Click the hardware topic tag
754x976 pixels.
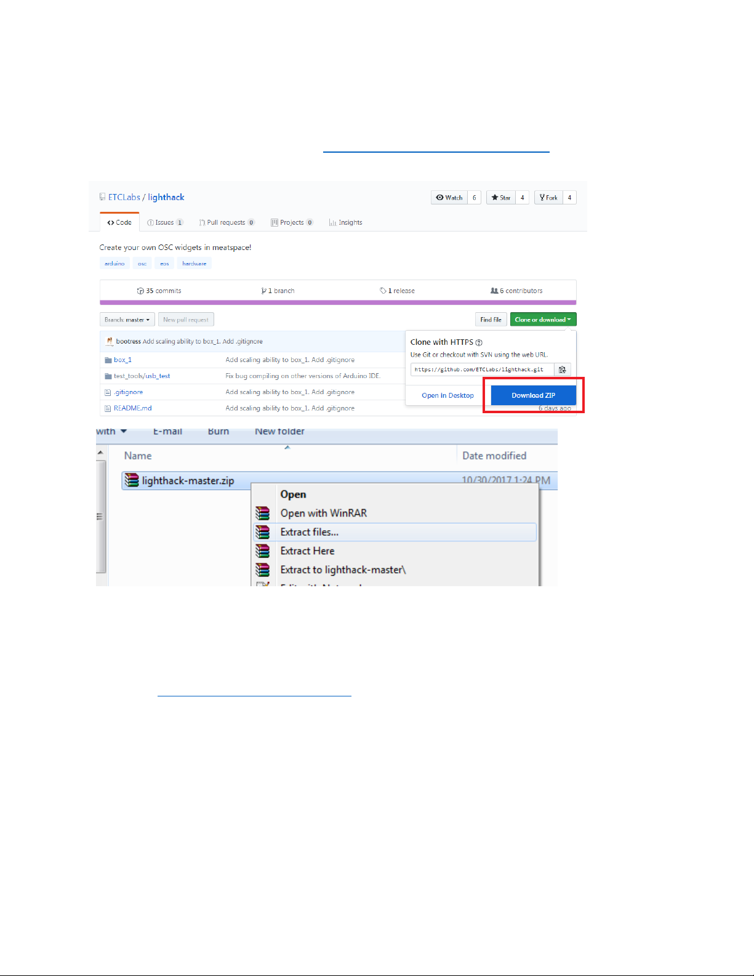195,264
